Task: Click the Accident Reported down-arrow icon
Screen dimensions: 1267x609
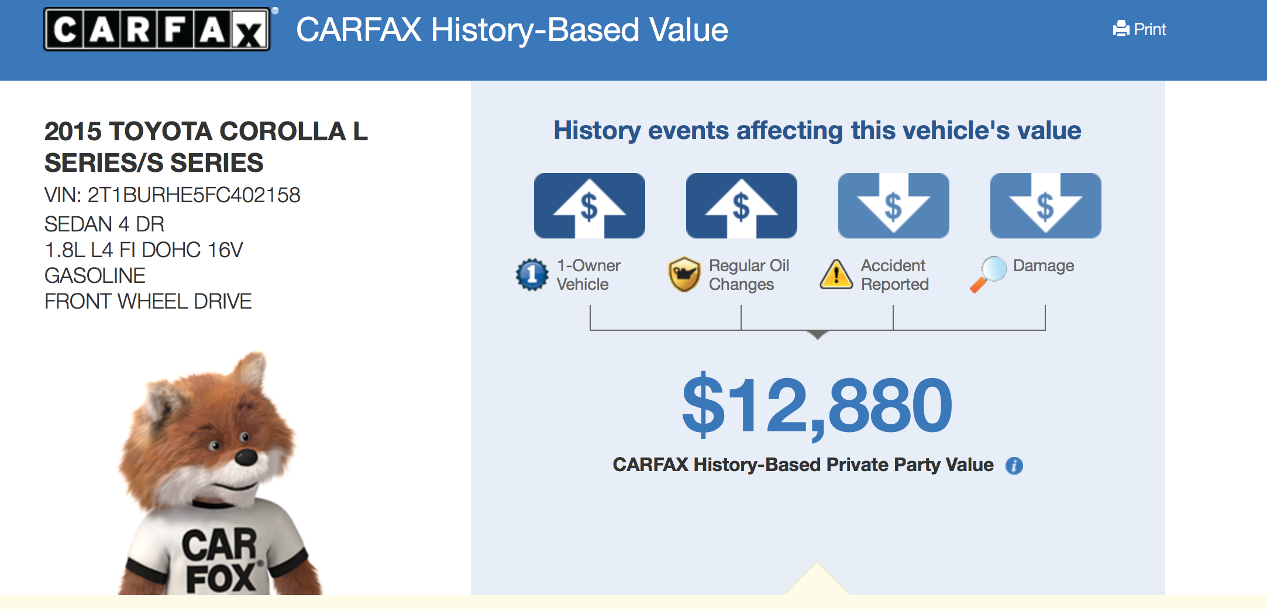Action: [893, 206]
